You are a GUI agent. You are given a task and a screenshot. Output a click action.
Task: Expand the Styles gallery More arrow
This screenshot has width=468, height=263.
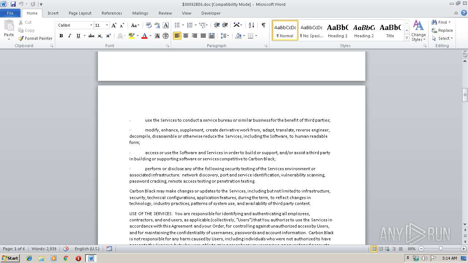407,38
